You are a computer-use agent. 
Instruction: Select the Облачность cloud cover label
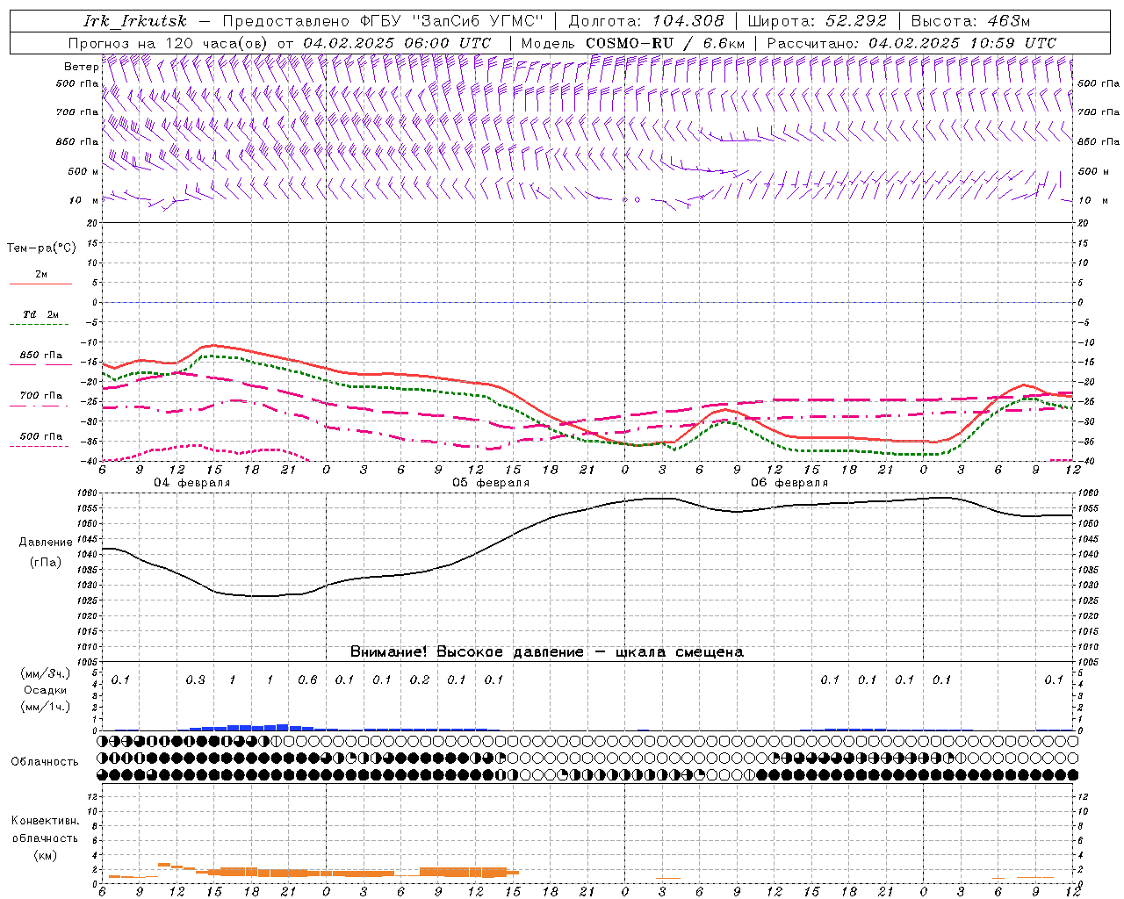45,761
